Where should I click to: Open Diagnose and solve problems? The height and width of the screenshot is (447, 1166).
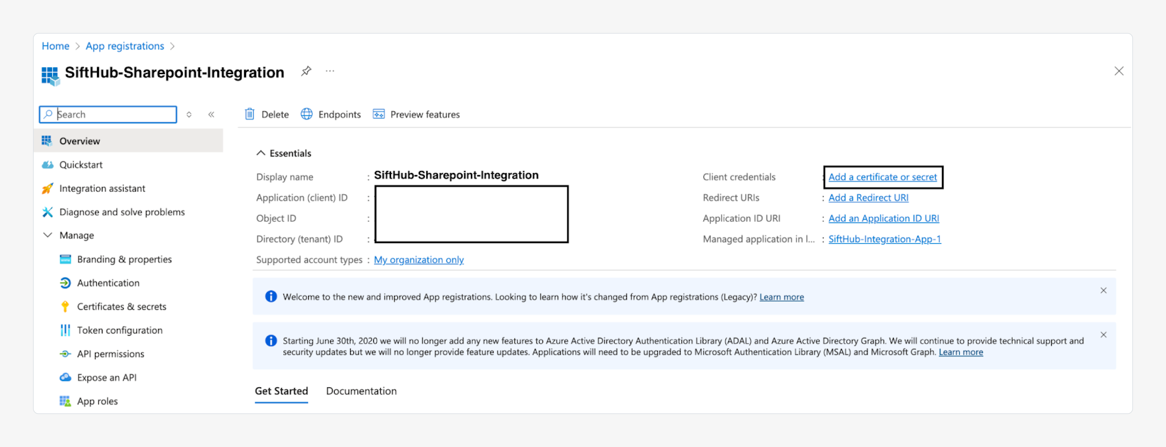coord(122,212)
